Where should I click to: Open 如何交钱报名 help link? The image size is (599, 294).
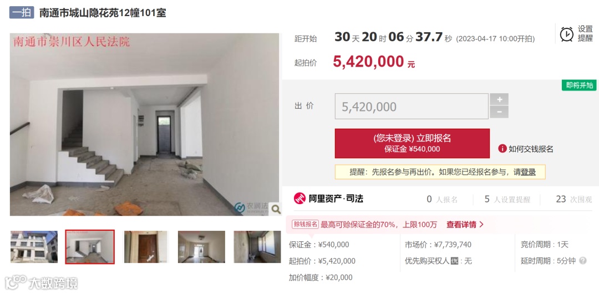tap(531, 149)
